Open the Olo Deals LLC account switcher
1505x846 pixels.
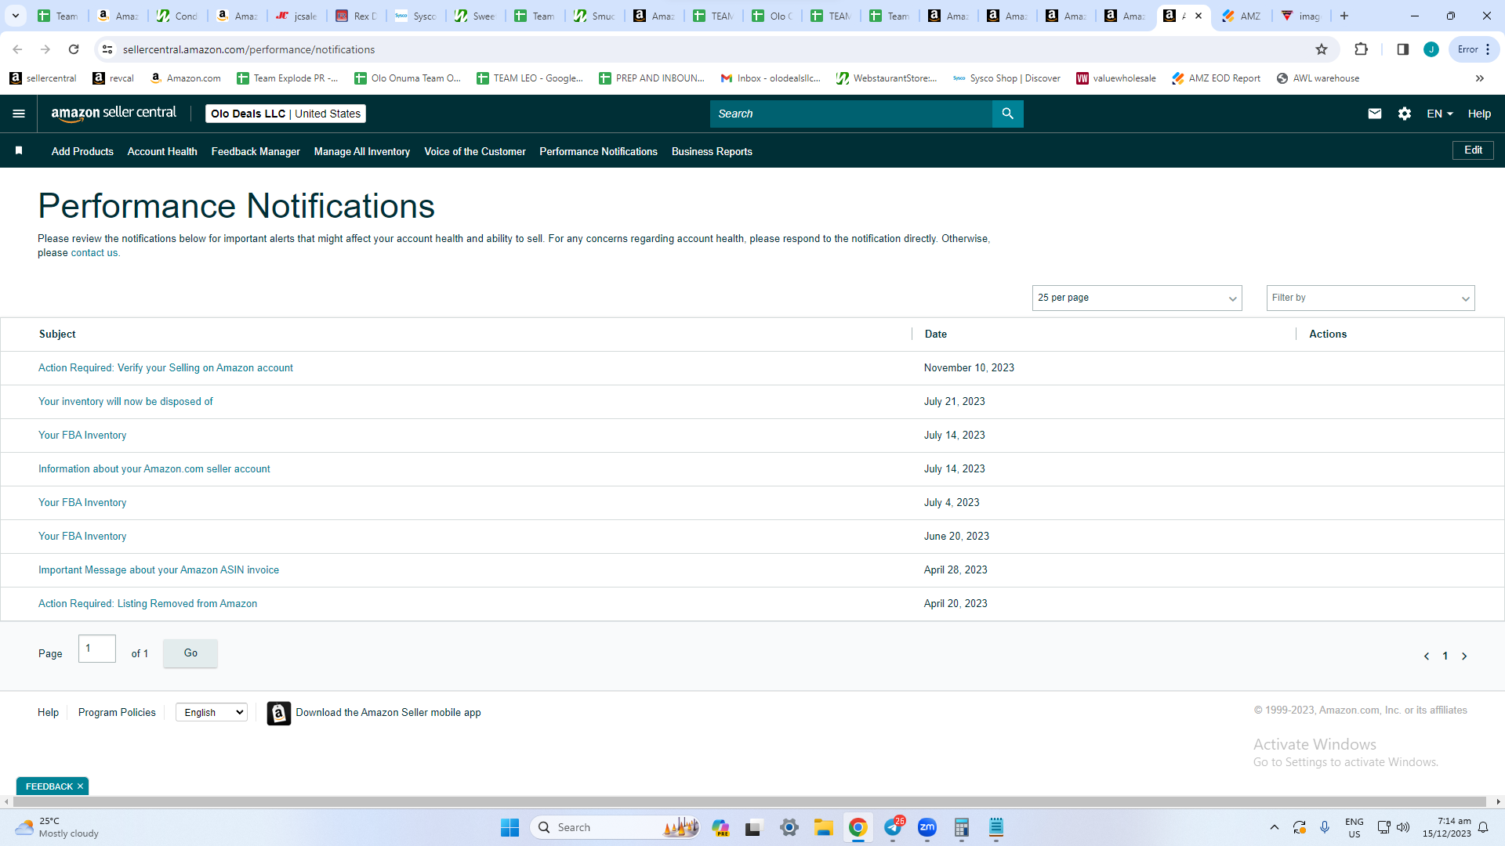pos(285,114)
